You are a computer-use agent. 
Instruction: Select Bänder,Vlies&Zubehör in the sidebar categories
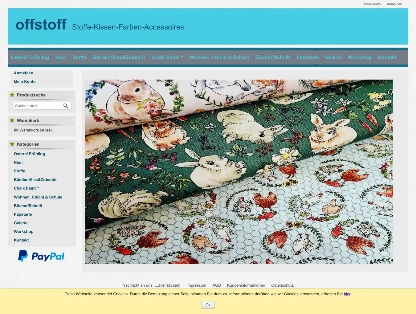pyautogui.click(x=35, y=180)
